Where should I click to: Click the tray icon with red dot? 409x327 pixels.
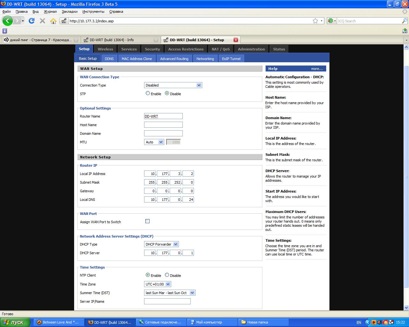391,323
